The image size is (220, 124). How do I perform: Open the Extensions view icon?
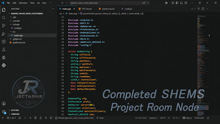(x=4, y=41)
